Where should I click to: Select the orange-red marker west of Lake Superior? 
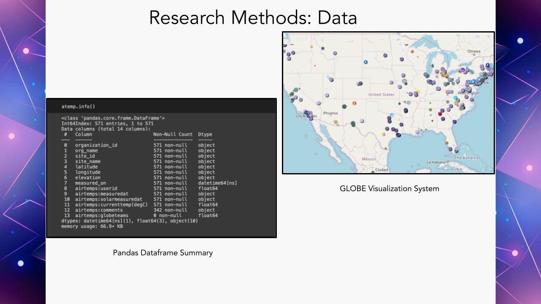(x=413, y=52)
